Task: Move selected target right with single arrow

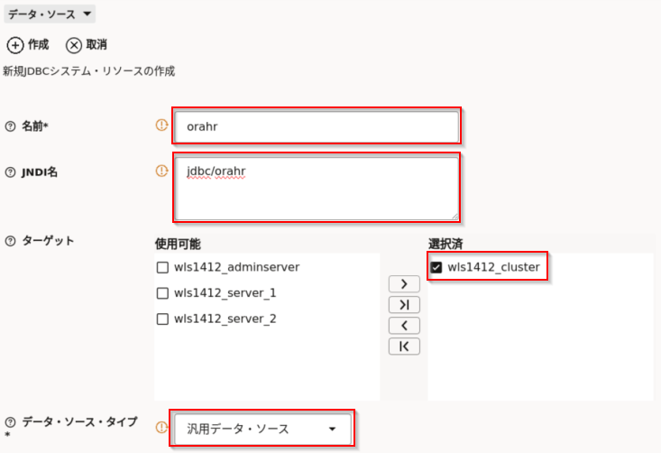Action: [404, 284]
